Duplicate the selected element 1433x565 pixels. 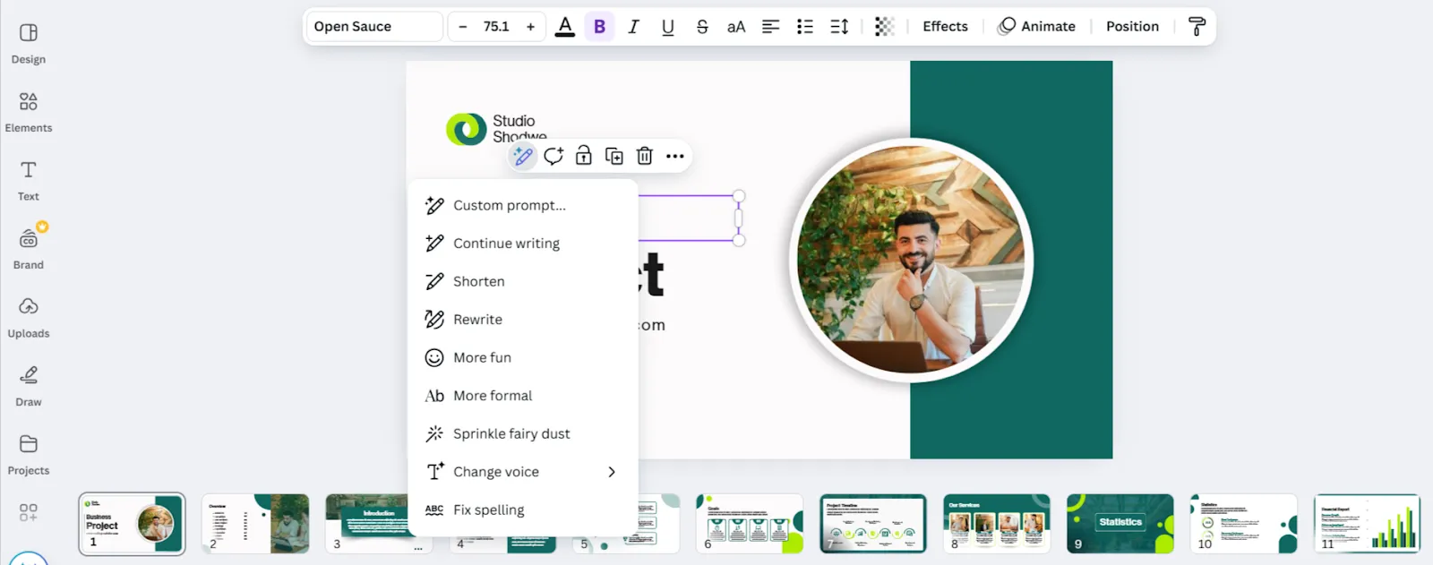point(614,157)
